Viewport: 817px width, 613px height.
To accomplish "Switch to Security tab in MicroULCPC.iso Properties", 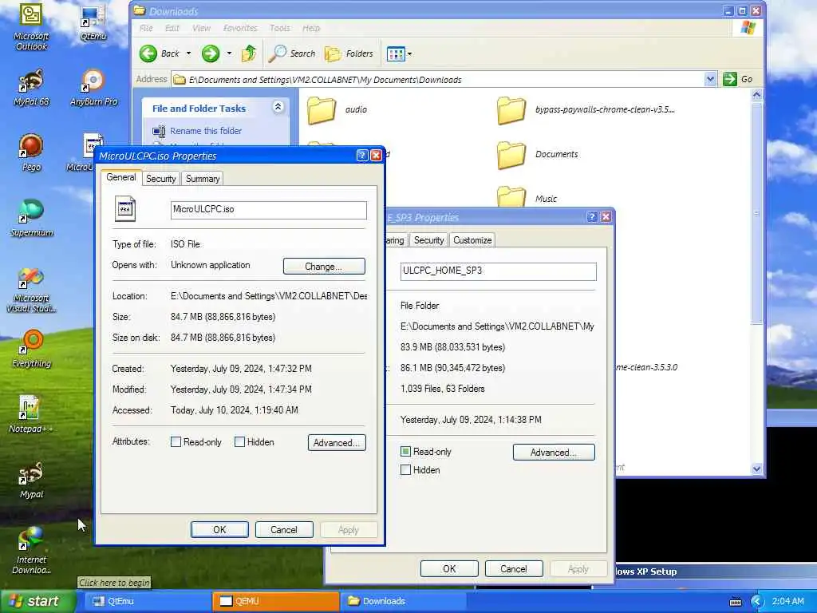I will (x=160, y=179).
